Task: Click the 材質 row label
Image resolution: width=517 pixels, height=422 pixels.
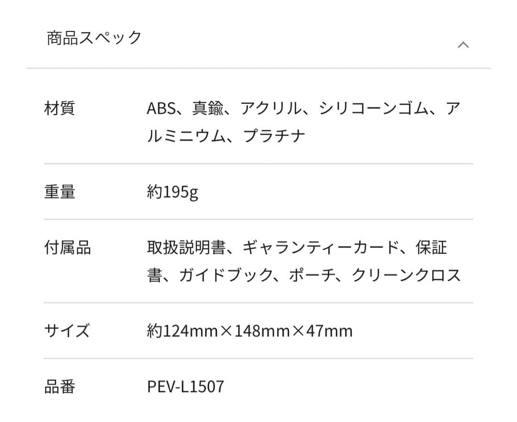Action: (x=59, y=109)
